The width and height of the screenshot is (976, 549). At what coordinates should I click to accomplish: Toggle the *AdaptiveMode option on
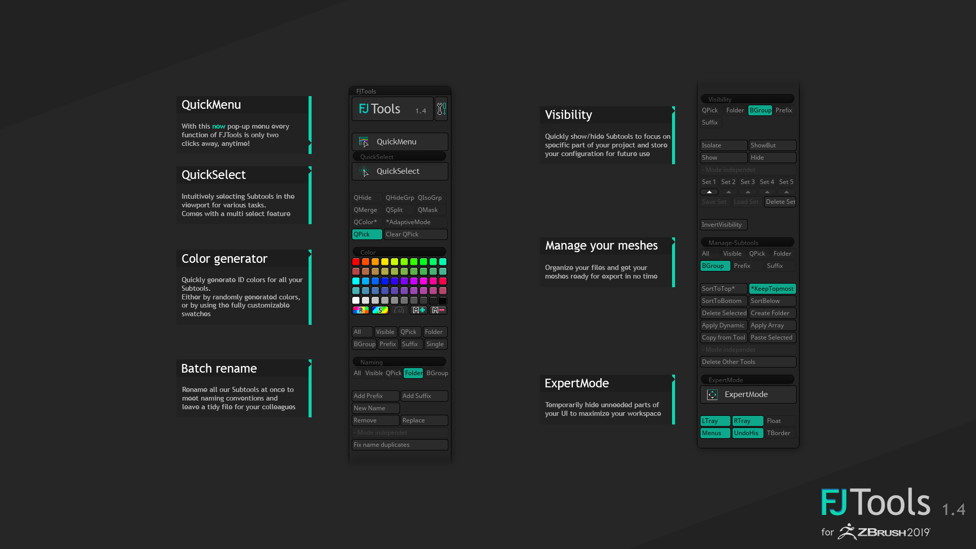(x=415, y=221)
